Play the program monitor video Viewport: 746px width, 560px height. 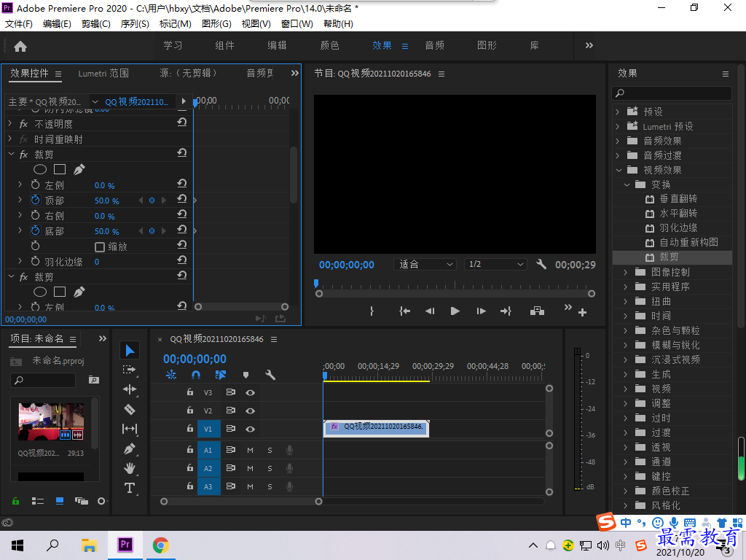tap(455, 311)
